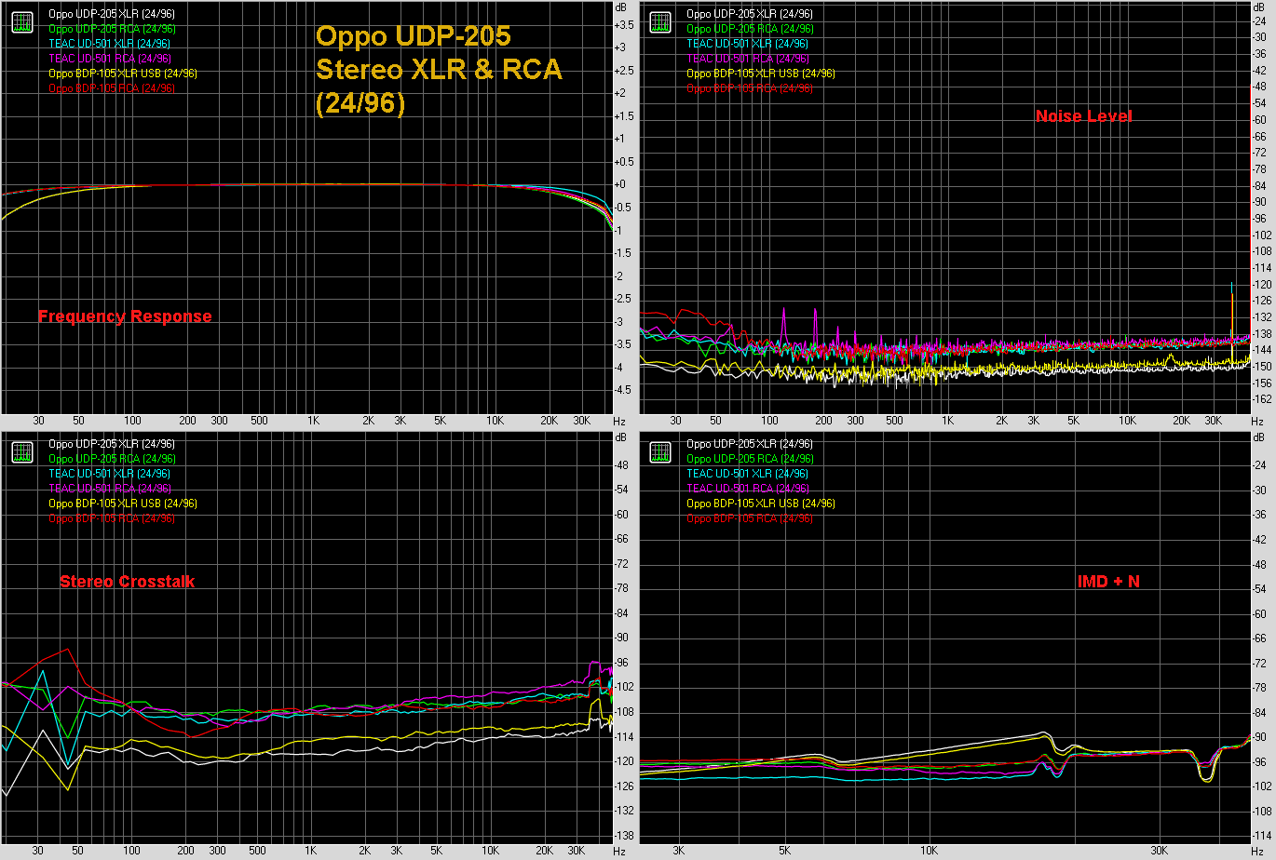Select Oppo UDP-205 XLR legend in IMD + N chart
1276x860 pixels.
coord(750,444)
